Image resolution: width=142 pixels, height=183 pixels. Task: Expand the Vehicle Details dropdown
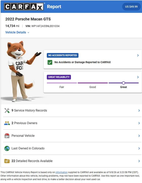(17, 32)
